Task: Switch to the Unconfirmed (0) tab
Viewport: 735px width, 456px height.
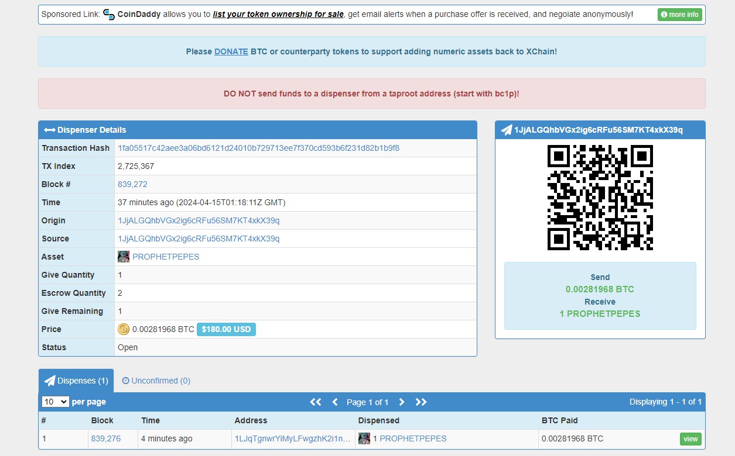Action: [x=156, y=381]
